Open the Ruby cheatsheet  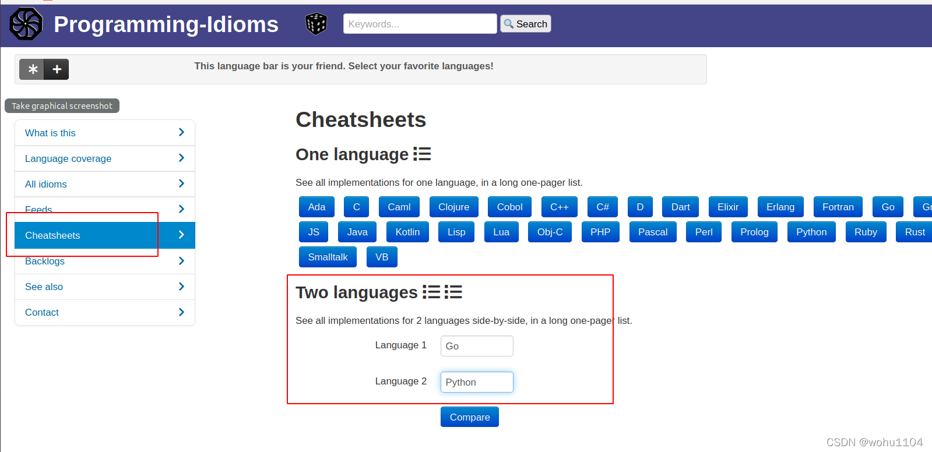coord(866,232)
